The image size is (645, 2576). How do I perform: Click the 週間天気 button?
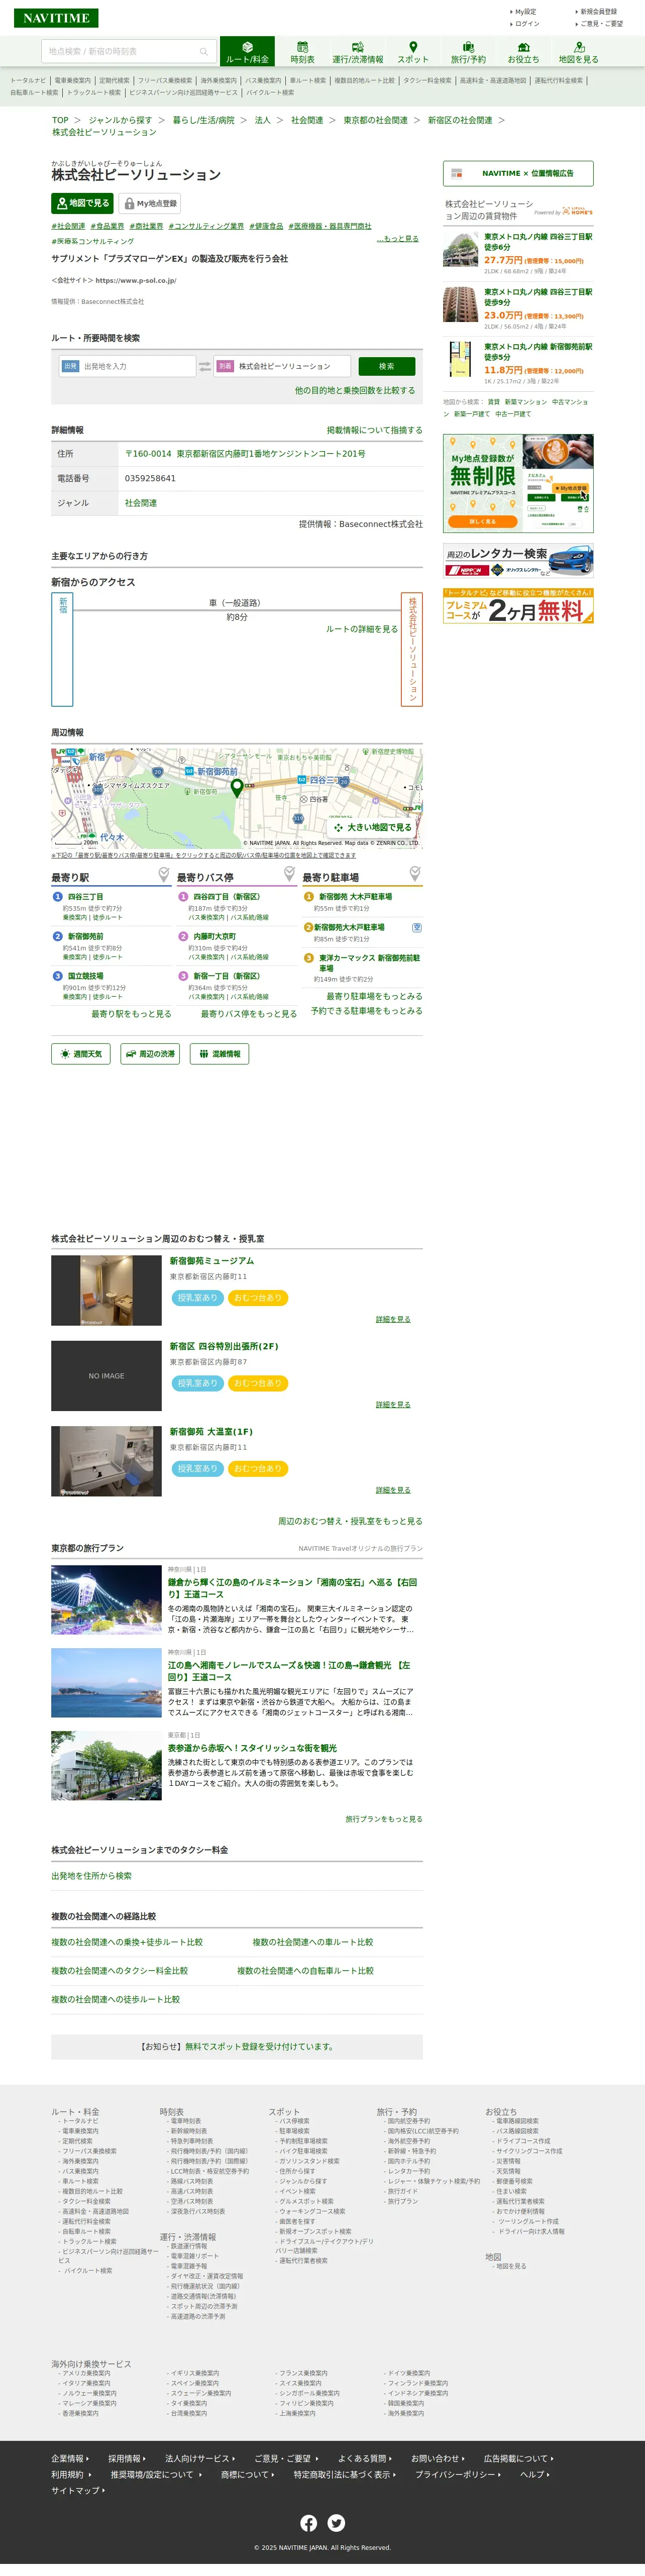click(81, 1054)
